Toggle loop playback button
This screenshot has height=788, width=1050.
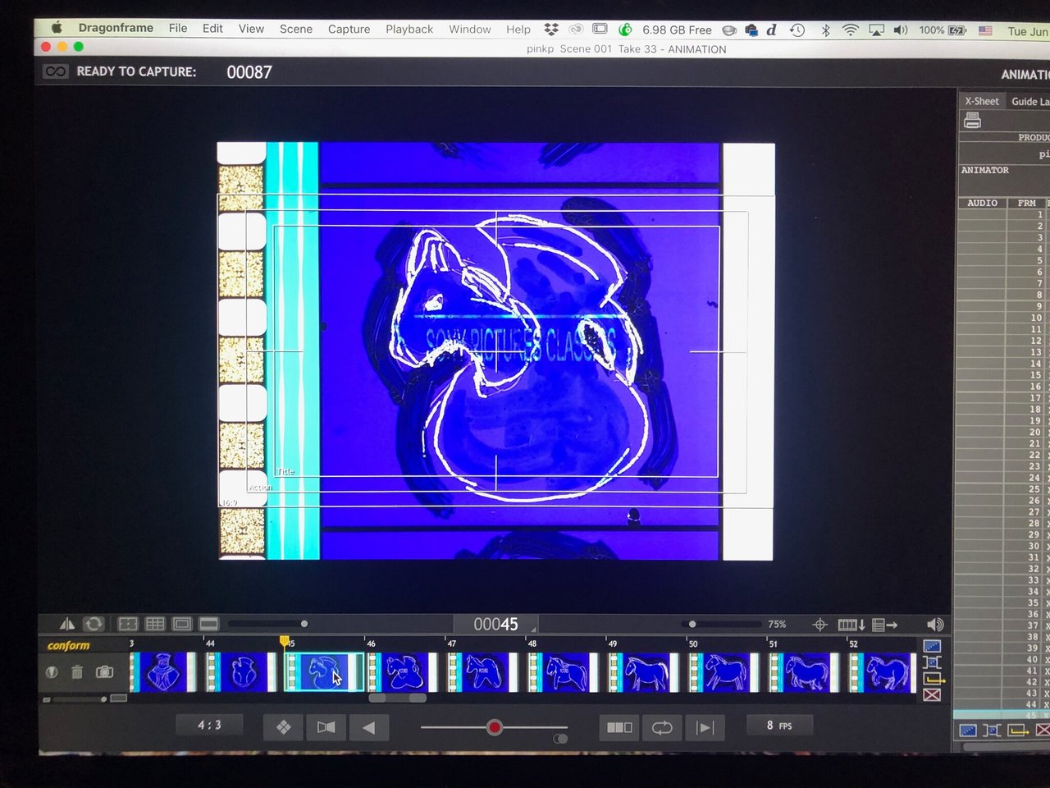662,727
